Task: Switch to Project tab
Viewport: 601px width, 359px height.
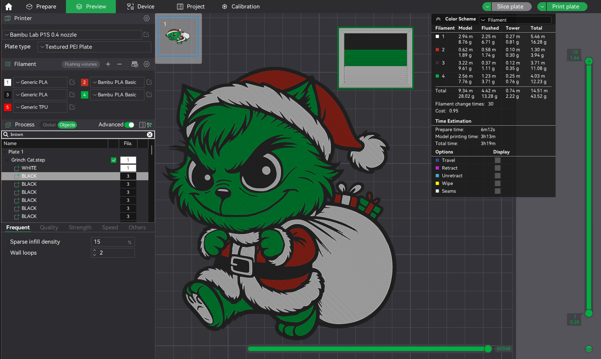Action: coord(191,7)
